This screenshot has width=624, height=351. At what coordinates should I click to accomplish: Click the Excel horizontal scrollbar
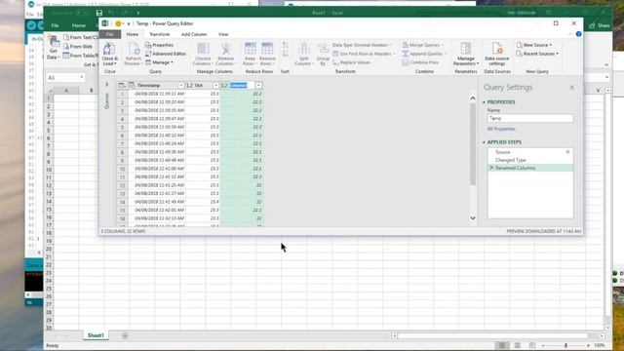point(492,336)
